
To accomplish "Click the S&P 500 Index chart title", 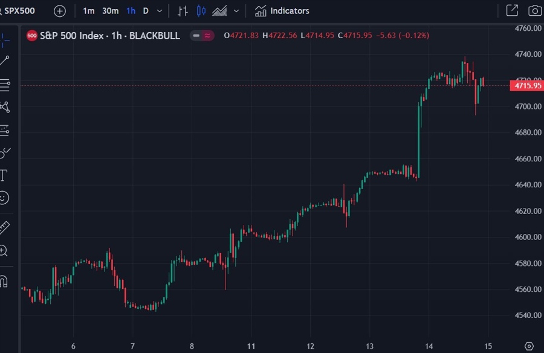I will point(109,36).
